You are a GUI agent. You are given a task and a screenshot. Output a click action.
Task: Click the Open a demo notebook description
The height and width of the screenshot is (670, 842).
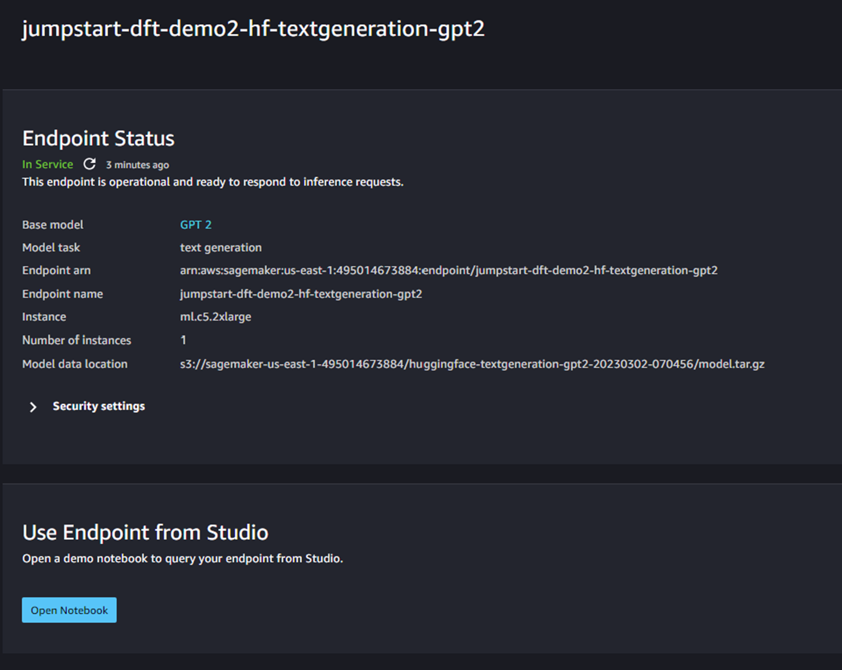click(x=182, y=559)
